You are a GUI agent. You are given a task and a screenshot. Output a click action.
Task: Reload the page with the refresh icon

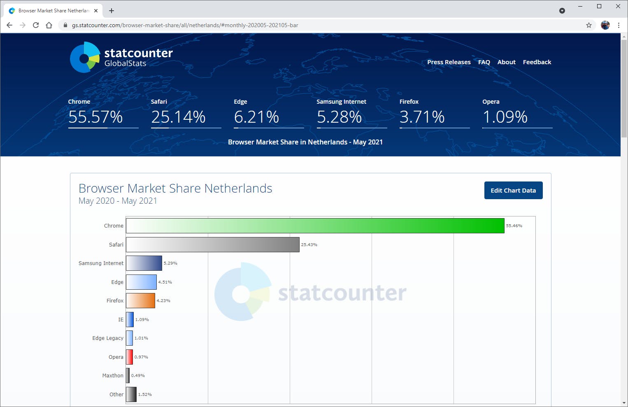pyautogui.click(x=36, y=25)
